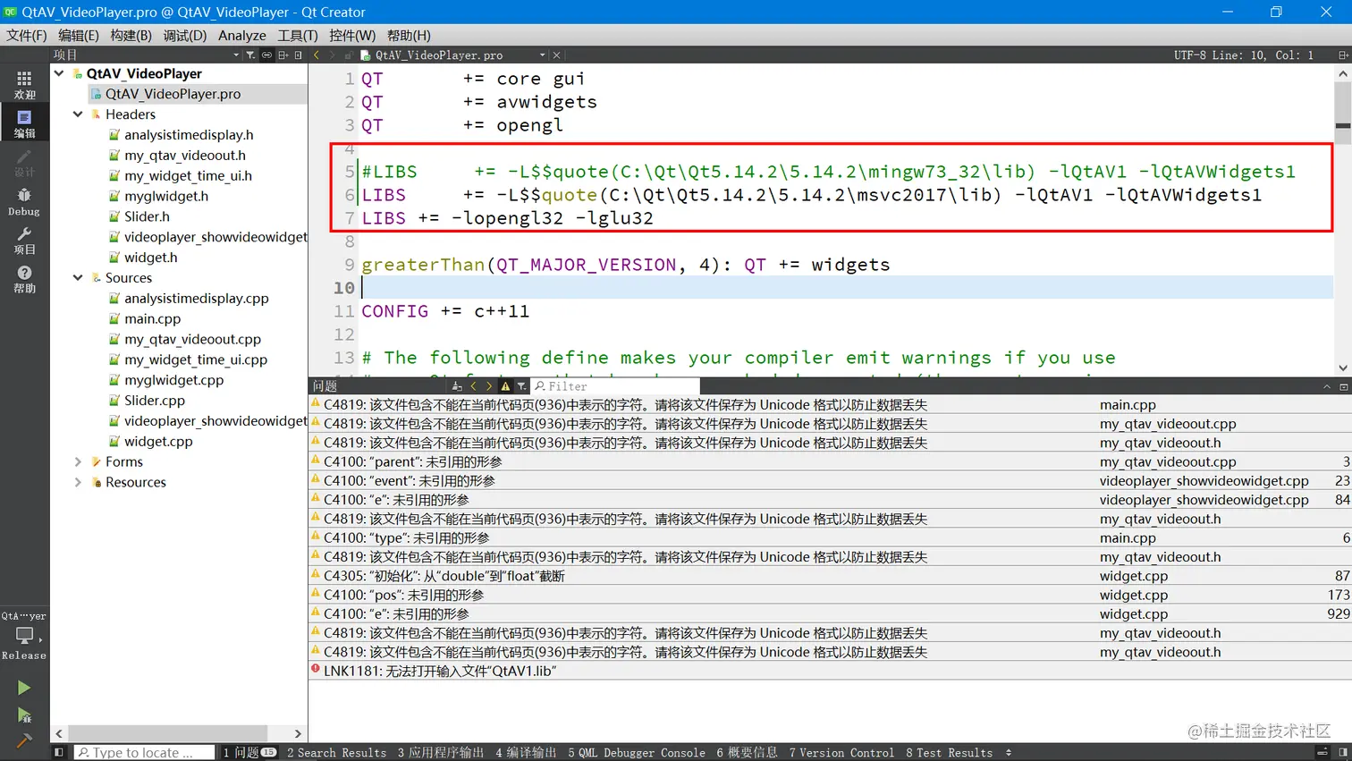Show the 6 概要信息 pane

tap(748, 753)
